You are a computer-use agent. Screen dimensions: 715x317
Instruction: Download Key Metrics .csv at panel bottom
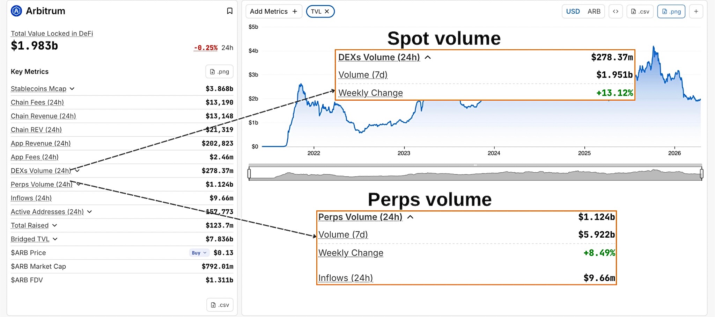220,305
